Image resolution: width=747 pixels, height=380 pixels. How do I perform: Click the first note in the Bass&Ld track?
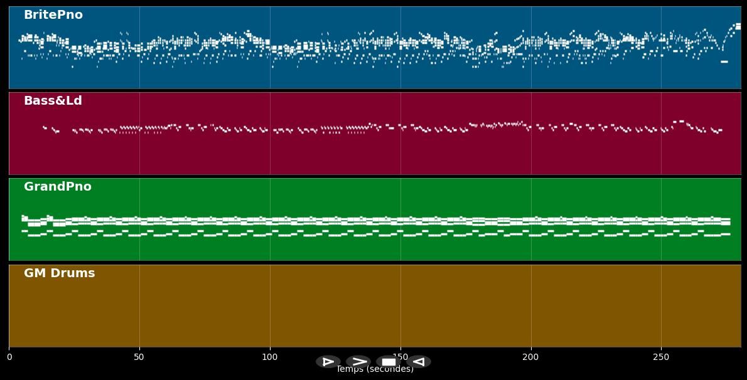click(45, 128)
